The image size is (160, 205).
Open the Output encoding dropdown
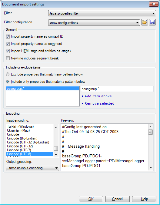(32, 168)
